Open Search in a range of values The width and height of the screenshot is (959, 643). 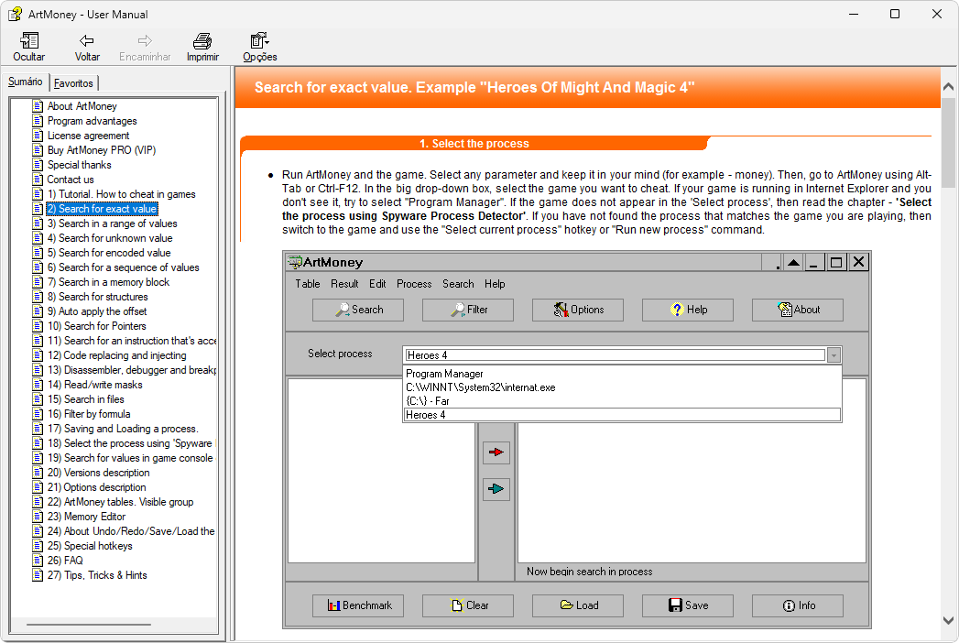pyautogui.click(x=113, y=223)
